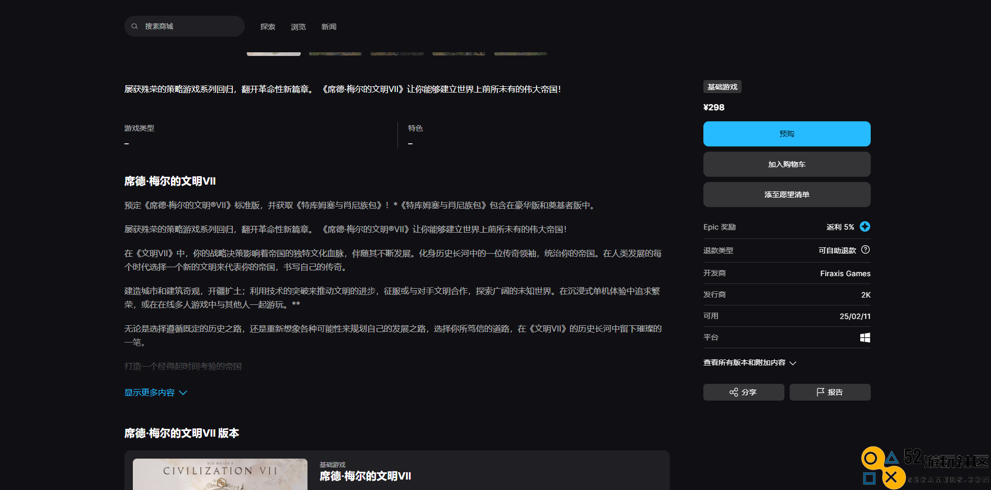Click the Civilization VII edition thumbnail
991x490 pixels.
tap(220, 474)
